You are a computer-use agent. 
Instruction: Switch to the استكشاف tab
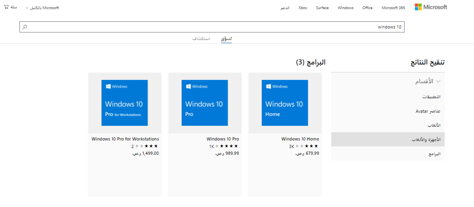pos(201,39)
